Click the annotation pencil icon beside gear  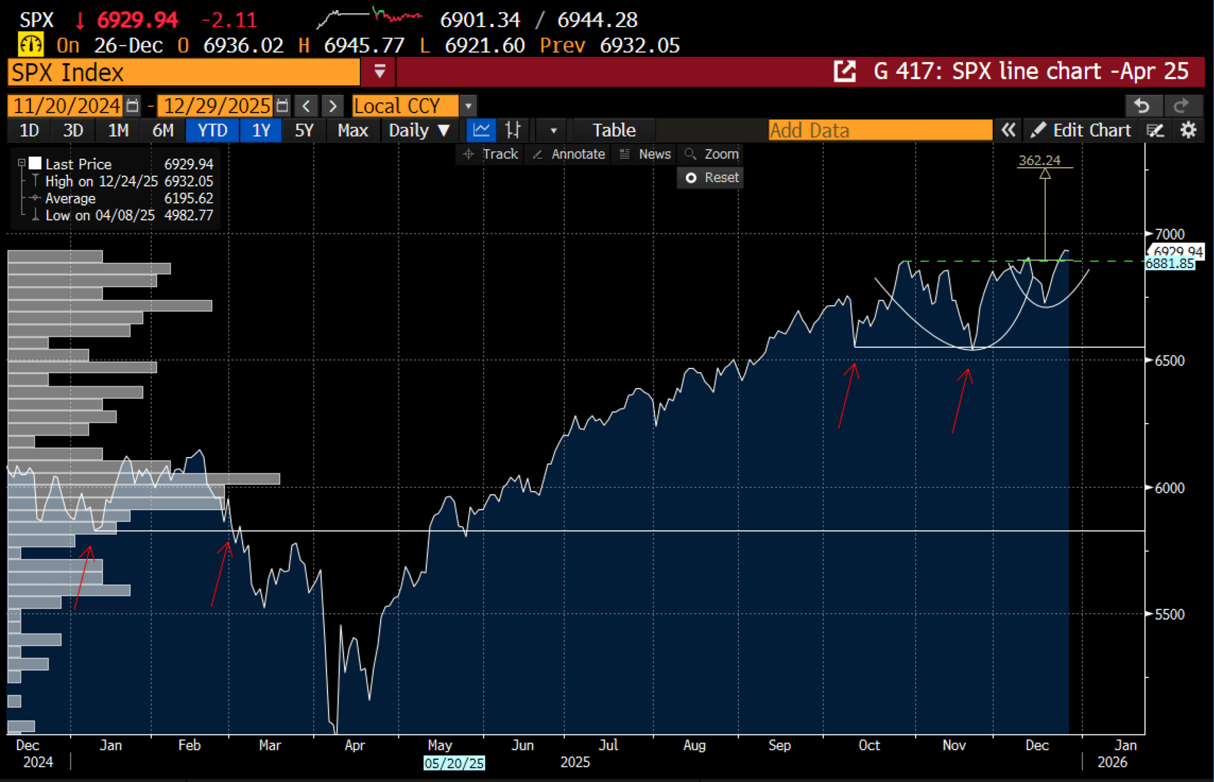[x=1155, y=130]
